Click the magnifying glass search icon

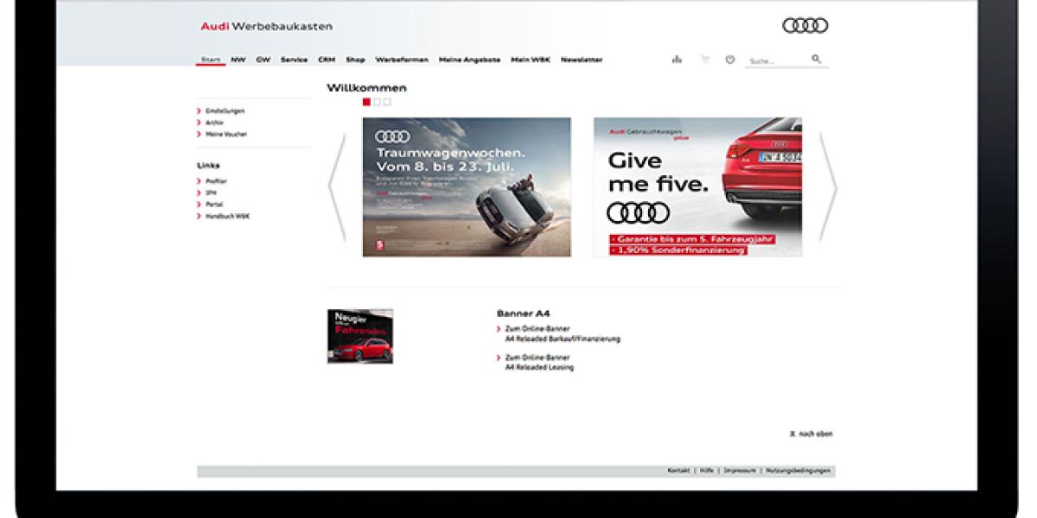(x=817, y=60)
